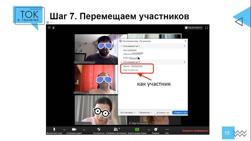Click the Zoom icon in dialog title bar
The height and width of the screenshot is (141, 251).
point(120,41)
